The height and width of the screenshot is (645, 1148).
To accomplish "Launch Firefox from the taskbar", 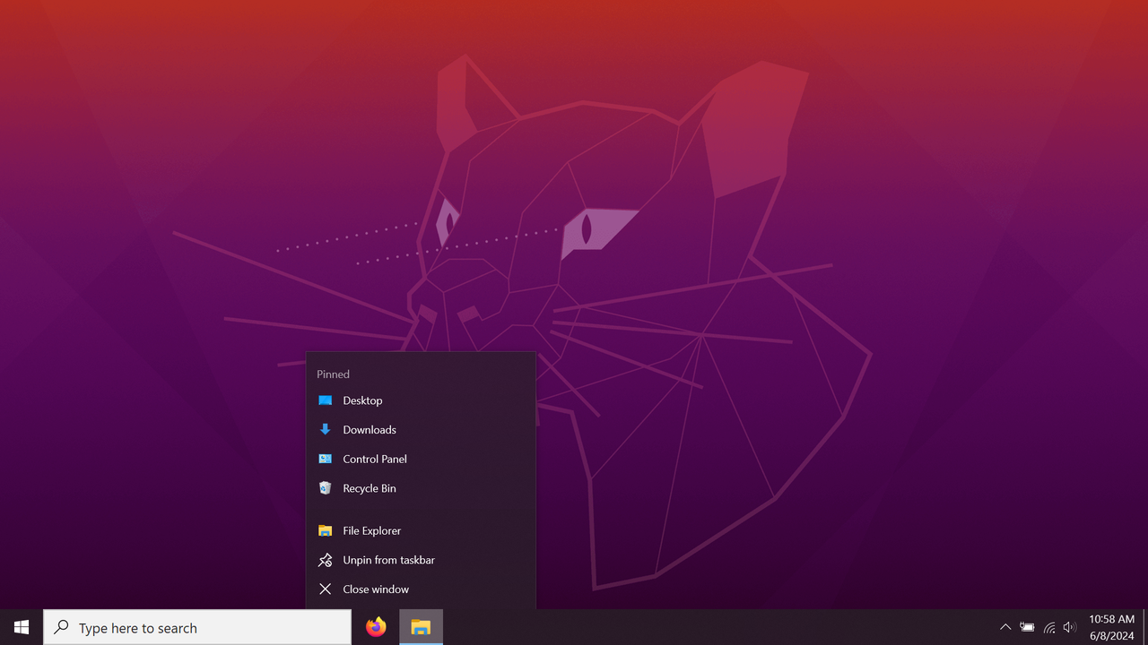I will click(375, 627).
